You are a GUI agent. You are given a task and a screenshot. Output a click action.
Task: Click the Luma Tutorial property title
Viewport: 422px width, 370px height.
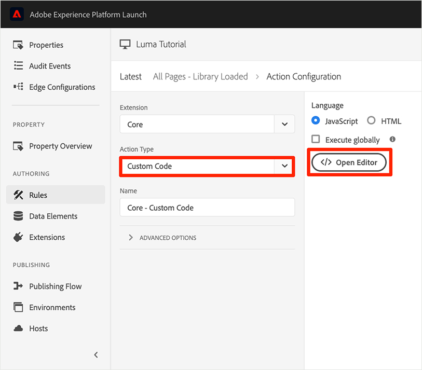click(x=161, y=44)
